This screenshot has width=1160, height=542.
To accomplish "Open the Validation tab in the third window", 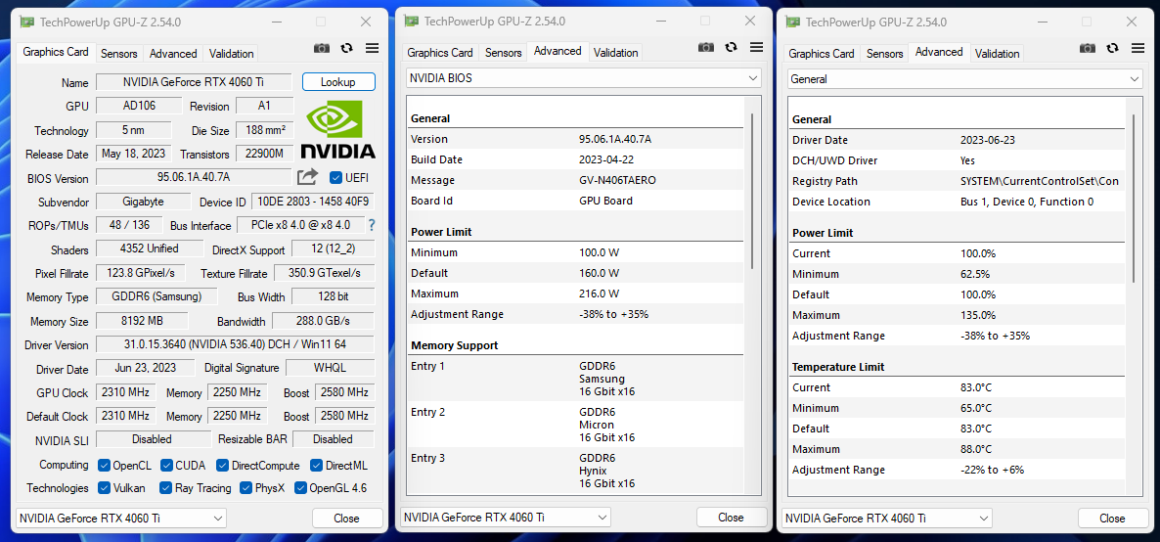I will [998, 53].
